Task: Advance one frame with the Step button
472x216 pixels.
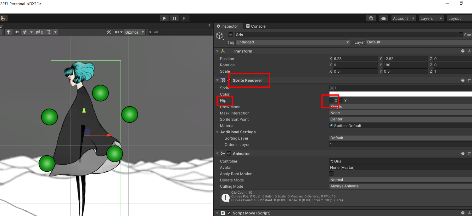Action: [185, 18]
